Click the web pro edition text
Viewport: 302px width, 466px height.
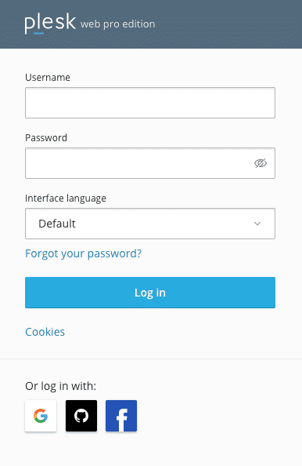117,24
